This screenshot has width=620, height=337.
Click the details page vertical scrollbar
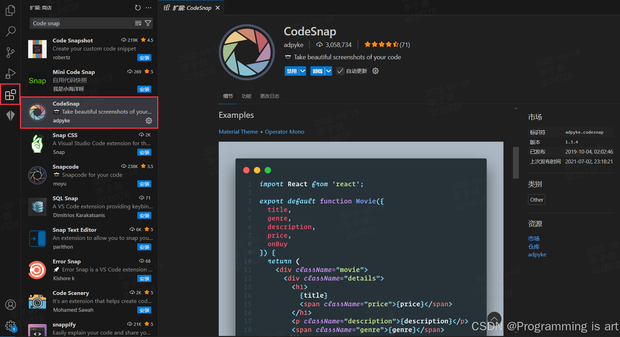click(x=516, y=163)
